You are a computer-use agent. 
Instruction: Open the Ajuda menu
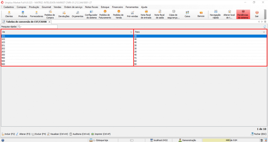144,7
